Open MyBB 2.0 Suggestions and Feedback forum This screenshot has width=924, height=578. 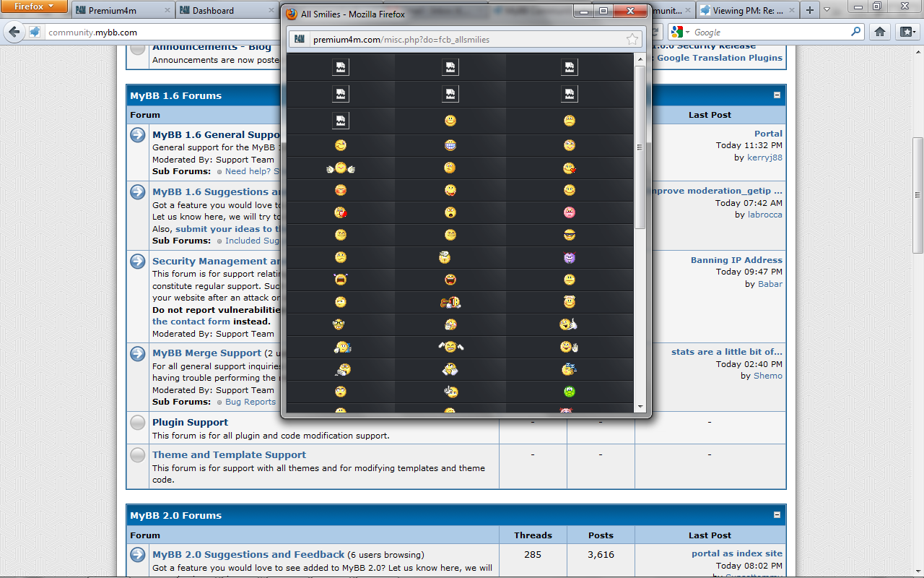[x=248, y=554]
